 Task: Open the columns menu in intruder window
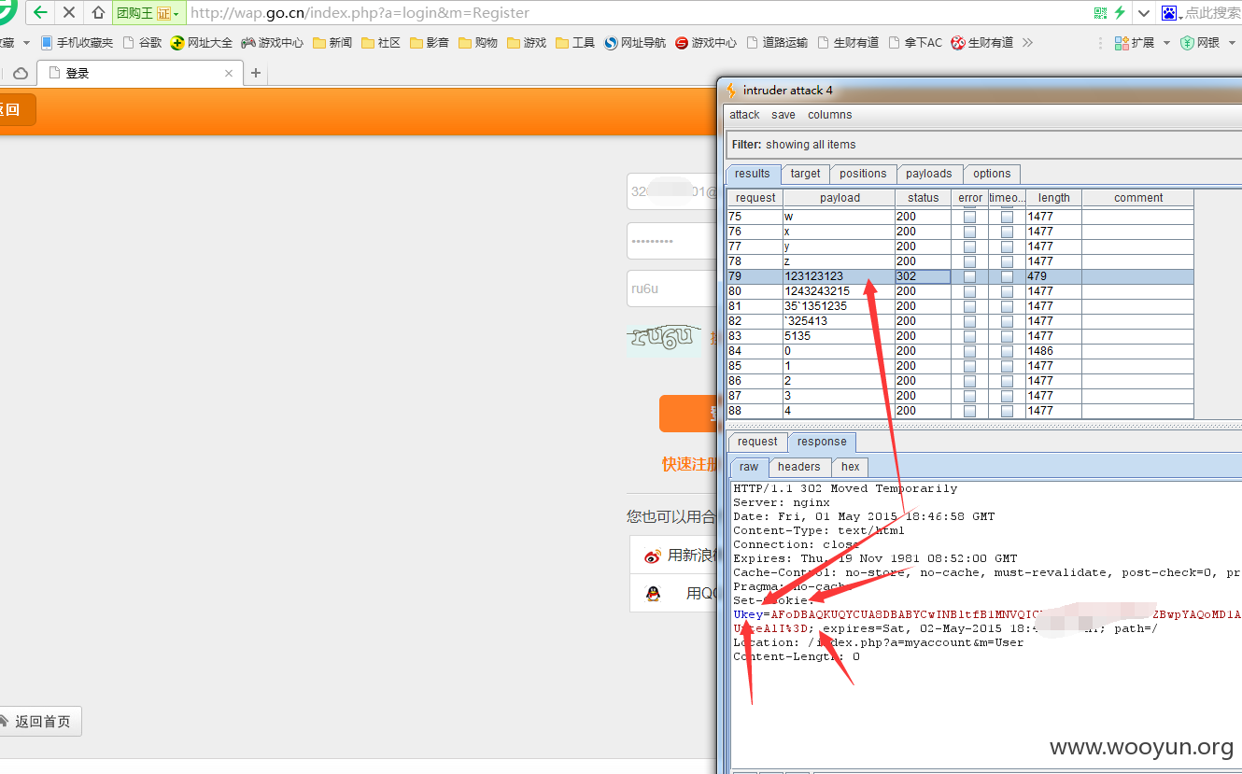pos(830,115)
